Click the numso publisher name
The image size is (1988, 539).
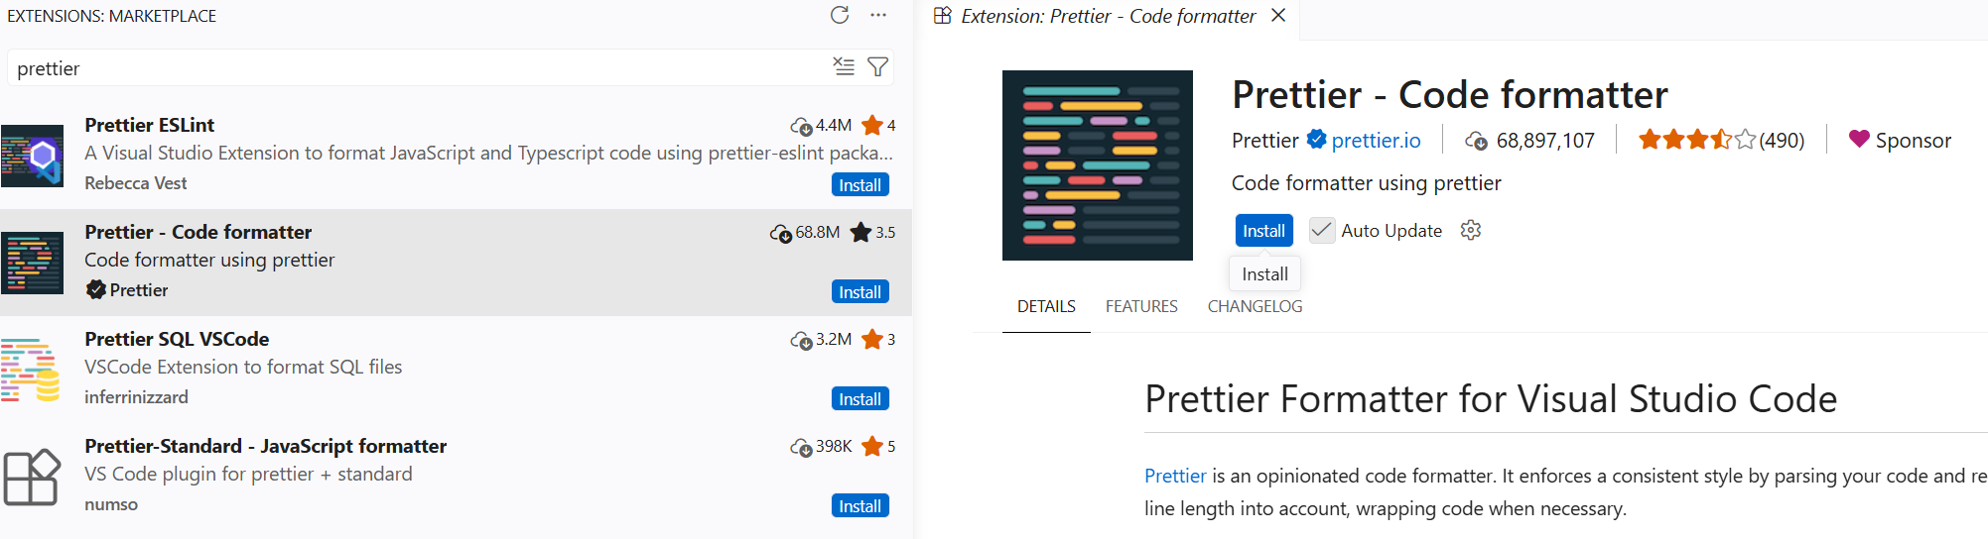pyautogui.click(x=111, y=504)
